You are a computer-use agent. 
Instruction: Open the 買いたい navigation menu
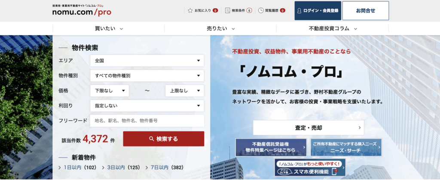(109, 29)
